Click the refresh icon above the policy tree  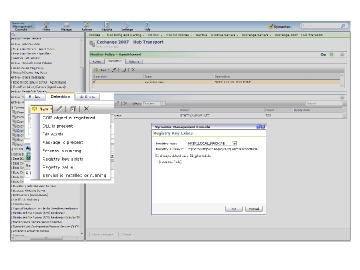click(x=13, y=34)
